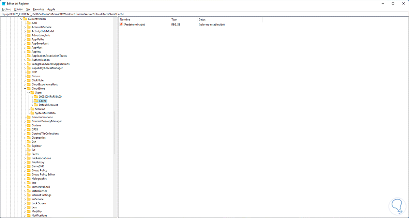This screenshot has height=218, width=409.
Task: Select the ApplicationAssociationToasts key
Action: pyautogui.click(x=49, y=56)
